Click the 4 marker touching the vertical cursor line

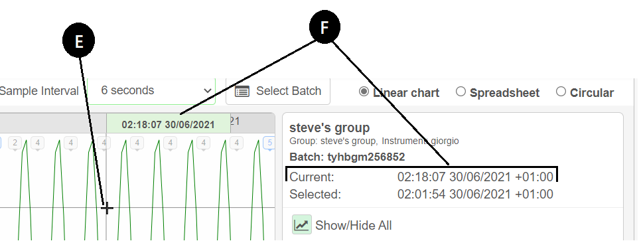point(104,143)
